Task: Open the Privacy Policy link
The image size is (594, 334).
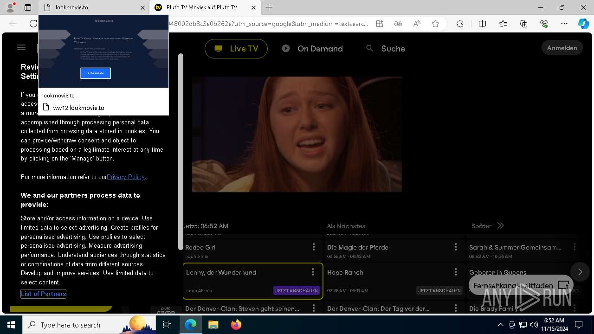Action: click(x=126, y=177)
